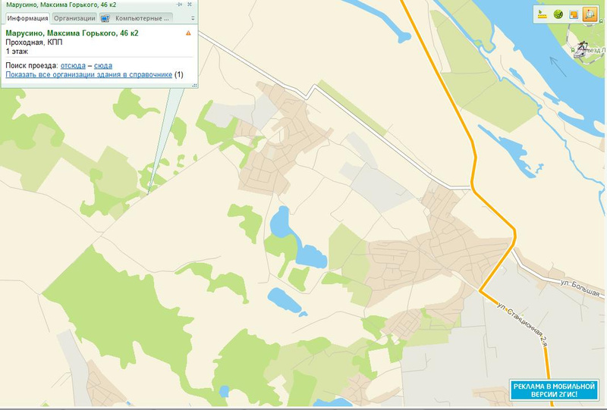Screen dimensions: 607x410
Task: Click the 'ул. Большая' street label
Action: coord(580,288)
